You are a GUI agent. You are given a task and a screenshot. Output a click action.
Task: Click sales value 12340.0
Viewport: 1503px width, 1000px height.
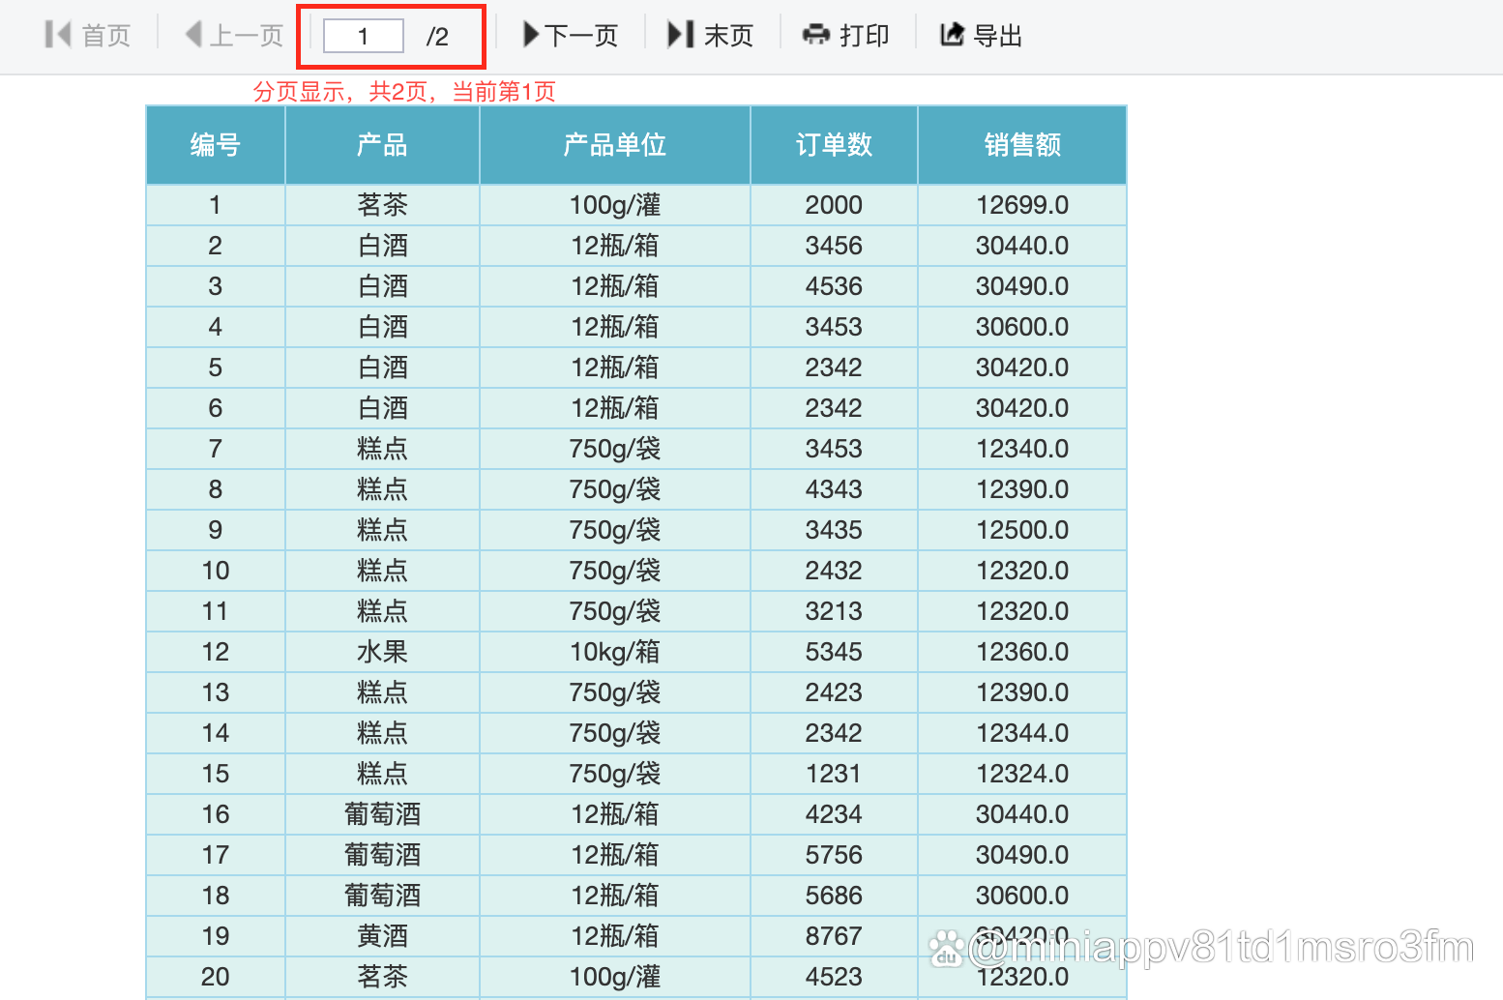[x=1022, y=449]
